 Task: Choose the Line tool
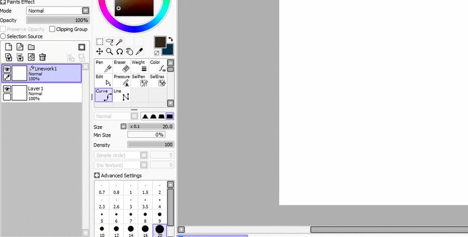point(122,95)
